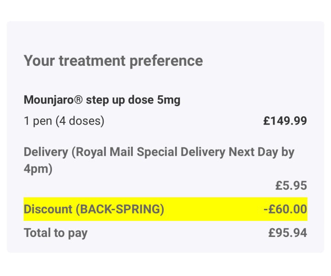331x276 pixels.
Task: Click the -£60.00 discount amount
Action: (x=285, y=209)
